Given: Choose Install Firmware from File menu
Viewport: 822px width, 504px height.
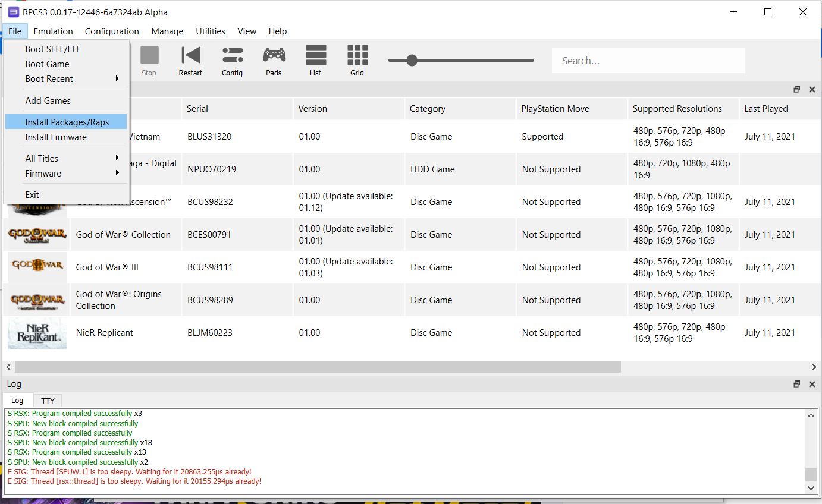Looking at the screenshot, I should click(x=56, y=137).
